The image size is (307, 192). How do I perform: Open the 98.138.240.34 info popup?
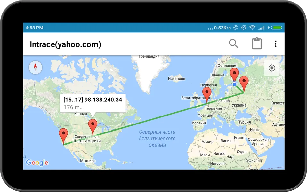point(93,103)
